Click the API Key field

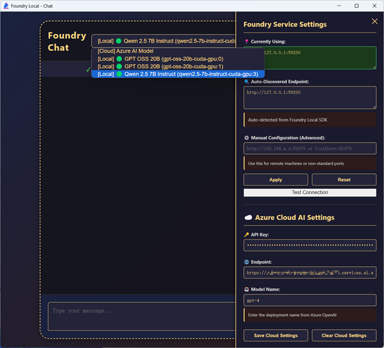[310, 245]
